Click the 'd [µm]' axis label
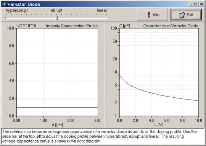 point(57,125)
